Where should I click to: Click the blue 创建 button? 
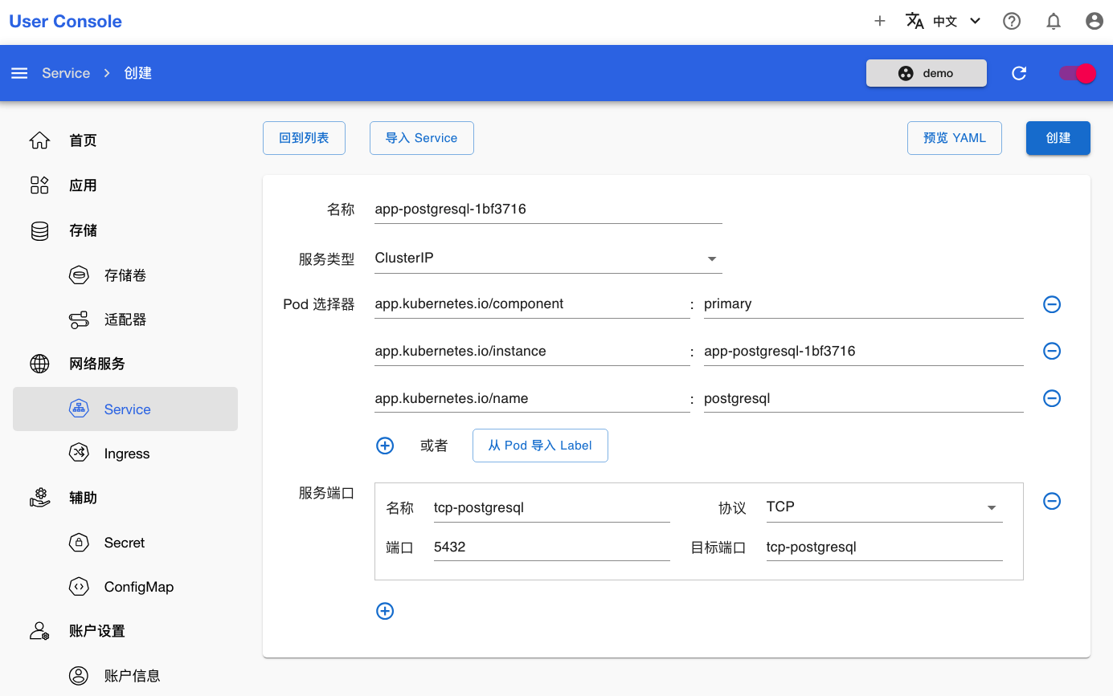coord(1058,138)
